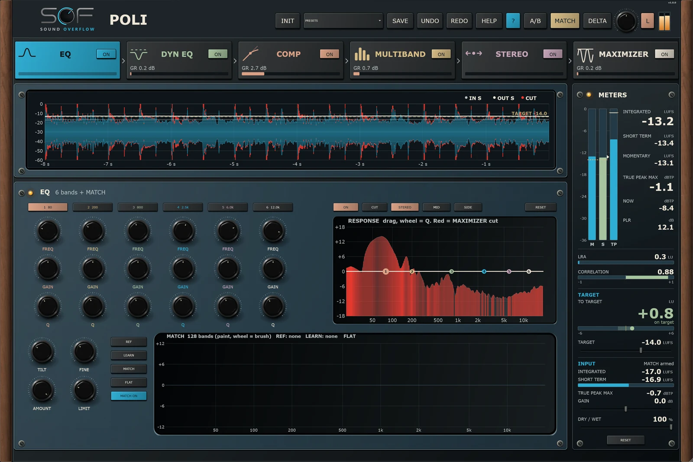
Task: Toggle the STEREO module ON switch
Action: click(x=553, y=54)
